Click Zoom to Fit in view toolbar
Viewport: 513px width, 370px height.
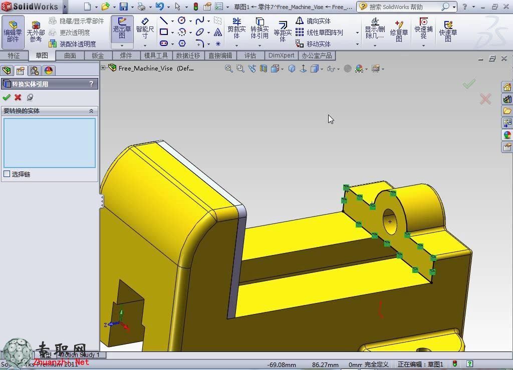click(x=228, y=68)
